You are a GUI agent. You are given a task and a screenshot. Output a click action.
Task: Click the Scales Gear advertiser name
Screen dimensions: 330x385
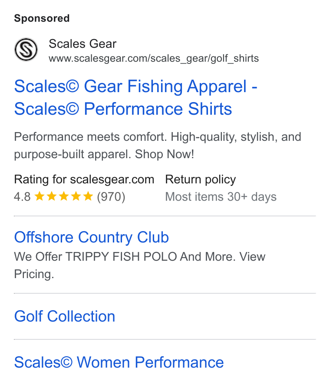tap(82, 44)
